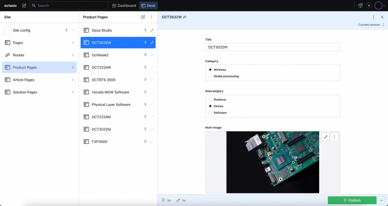Open Vocallo MGW Software document

click(118, 92)
